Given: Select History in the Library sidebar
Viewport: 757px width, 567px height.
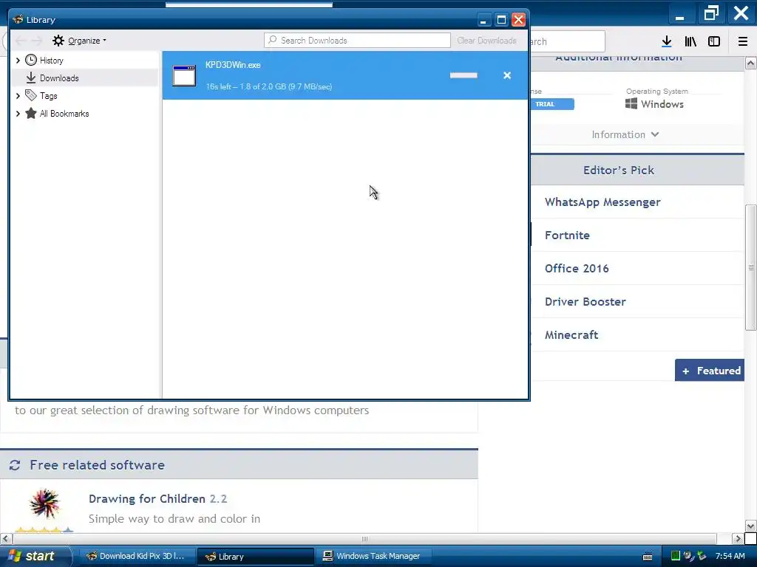Looking at the screenshot, I should pyautogui.click(x=51, y=61).
